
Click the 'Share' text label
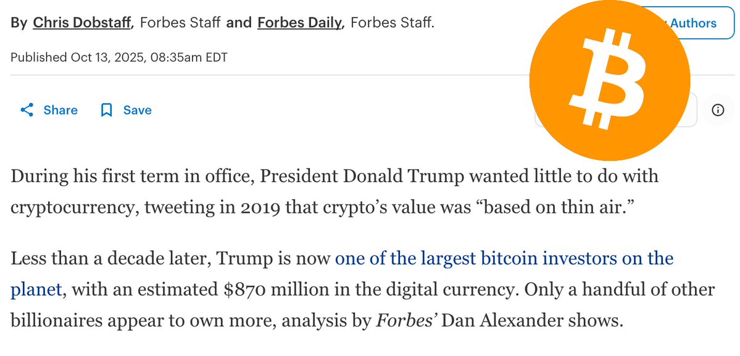point(60,110)
